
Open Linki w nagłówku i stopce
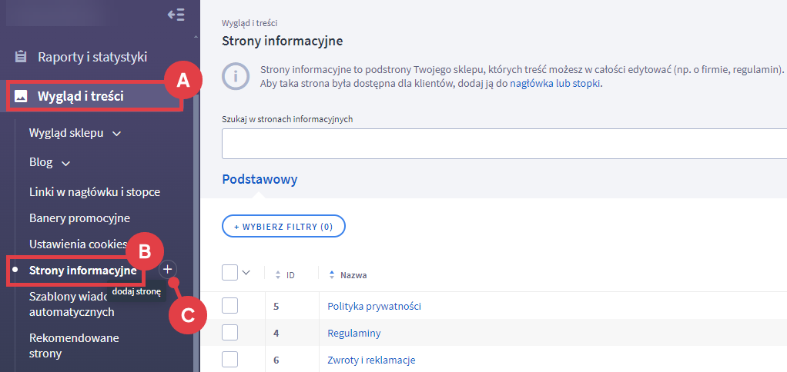94,191
